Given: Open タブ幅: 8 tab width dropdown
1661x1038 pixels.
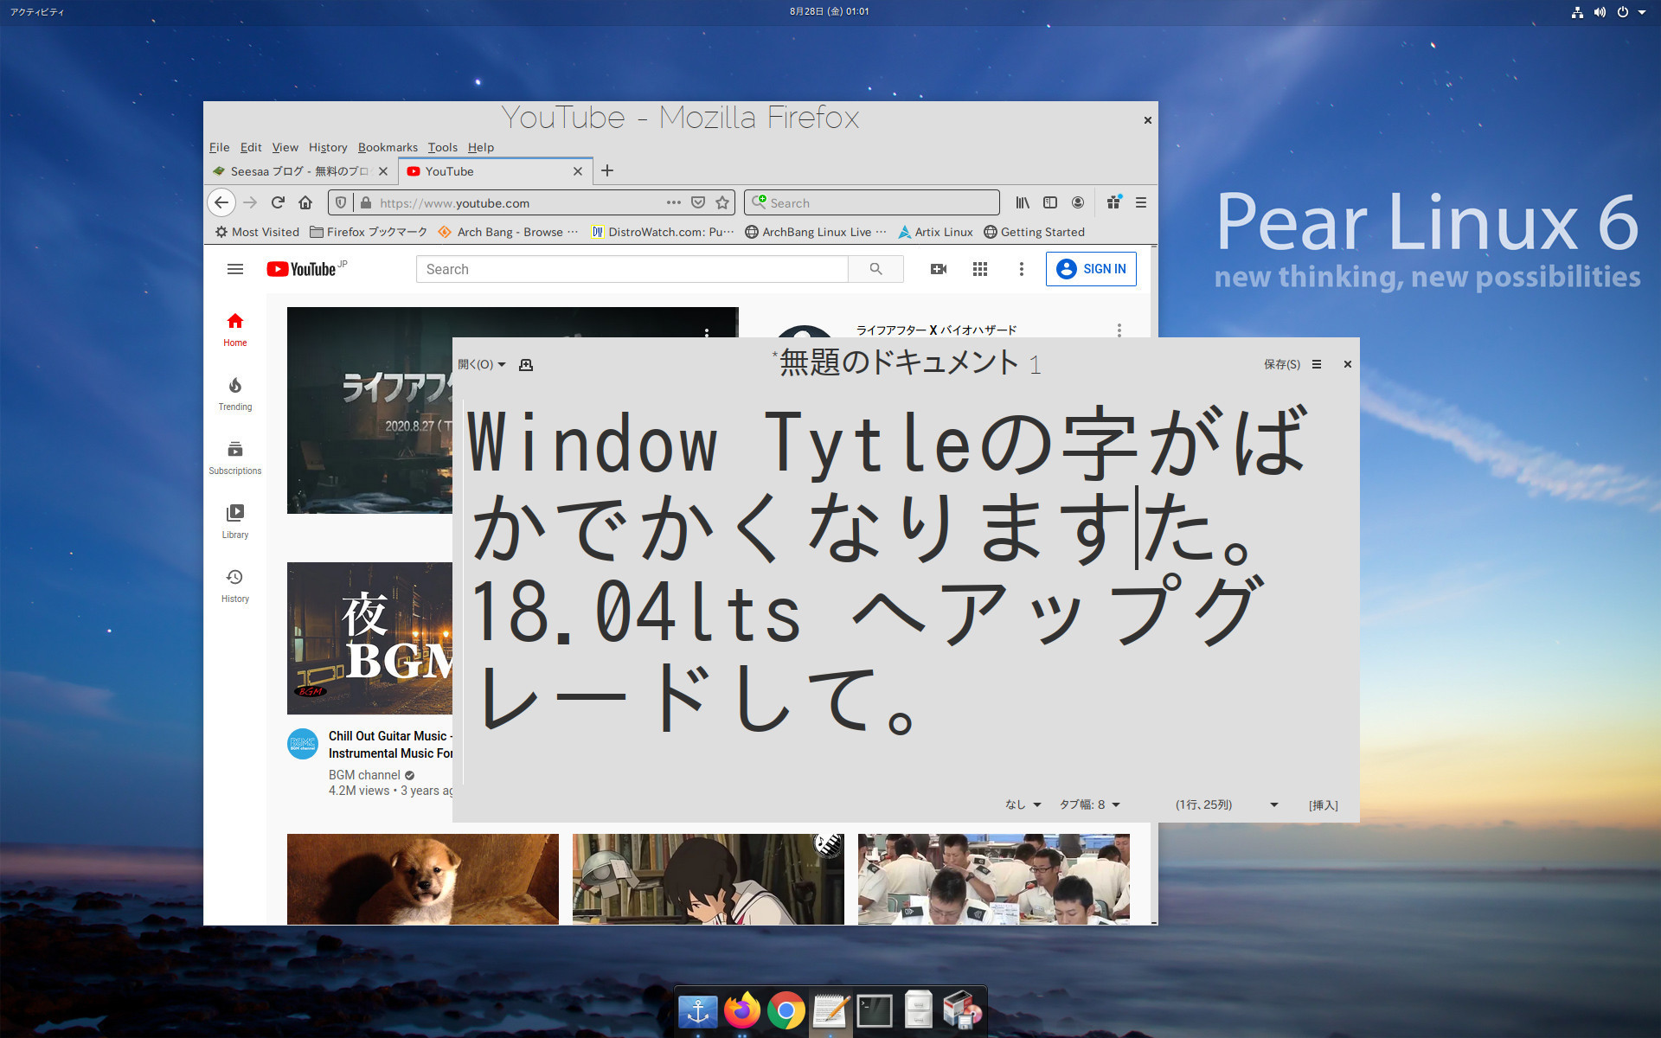Looking at the screenshot, I should click(x=1090, y=804).
